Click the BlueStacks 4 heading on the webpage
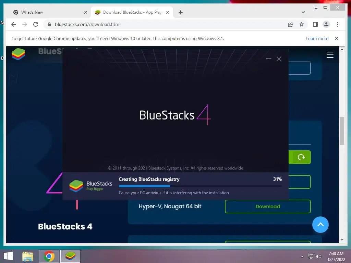Viewport: 351px width, 263px height. tap(65, 227)
